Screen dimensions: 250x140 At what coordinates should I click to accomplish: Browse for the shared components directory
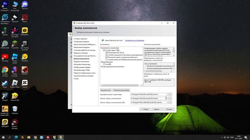coord(170,98)
